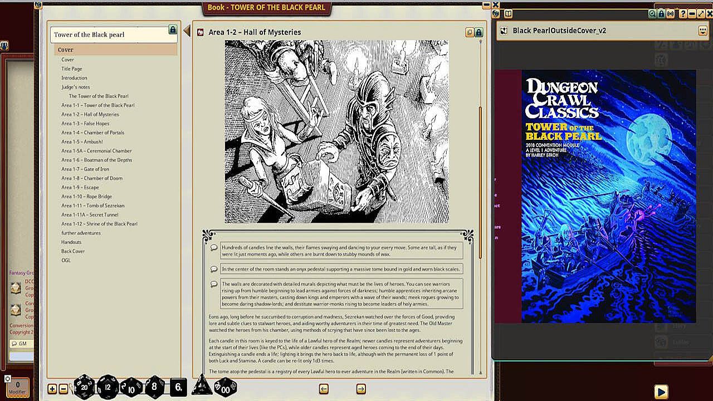Roll the d20 die
Viewport: 713px width, 401px height.
click(84, 387)
